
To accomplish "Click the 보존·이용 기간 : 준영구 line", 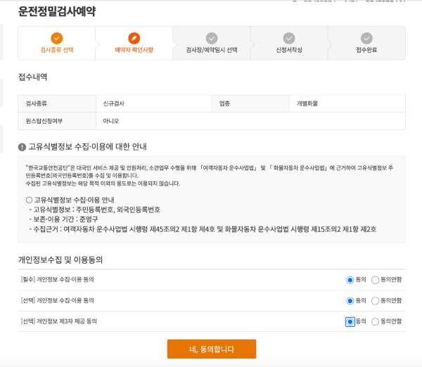I will [x=63, y=219].
